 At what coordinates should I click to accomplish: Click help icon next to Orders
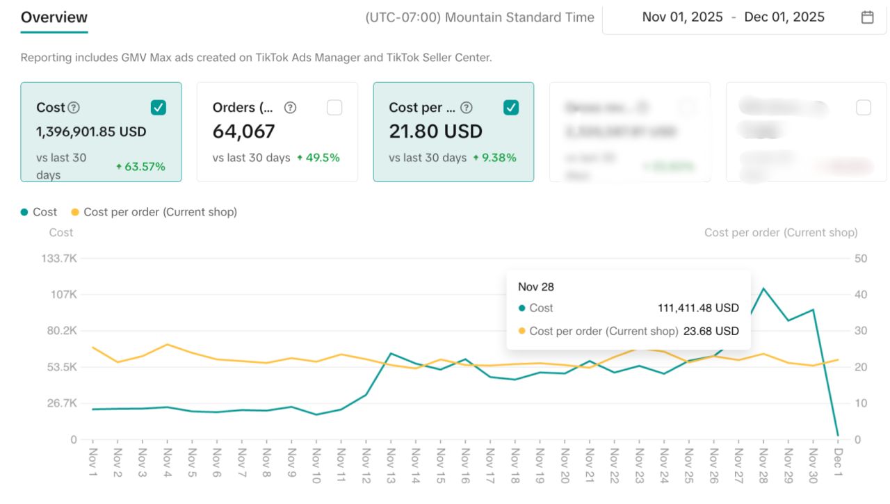(x=291, y=108)
